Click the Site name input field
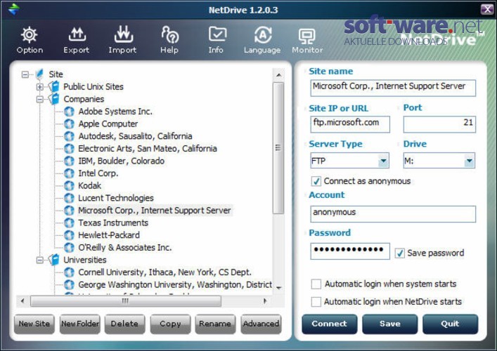This screenshot has height=351, width=497. 393,88
